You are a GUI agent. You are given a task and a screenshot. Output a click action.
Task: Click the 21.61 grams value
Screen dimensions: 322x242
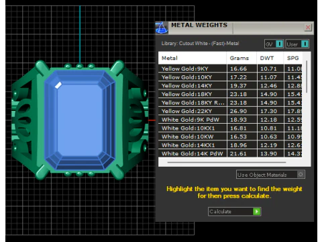pos(238,154)
